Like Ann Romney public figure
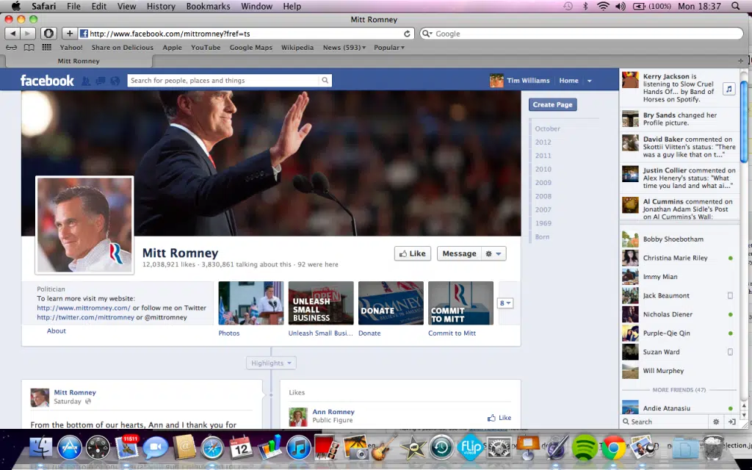This screenshot has height=470, width=752. (499, 418)
